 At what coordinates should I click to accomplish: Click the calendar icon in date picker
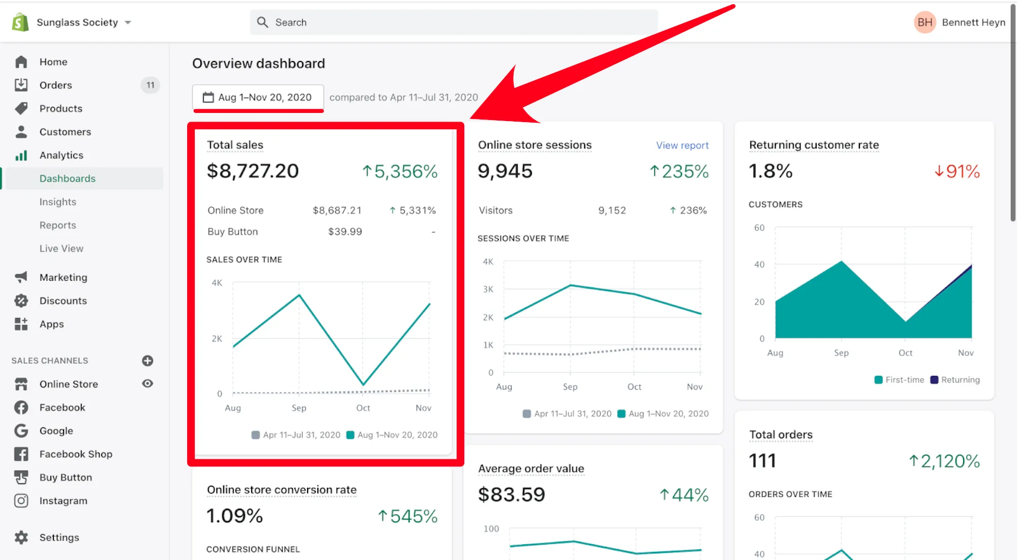208,97
